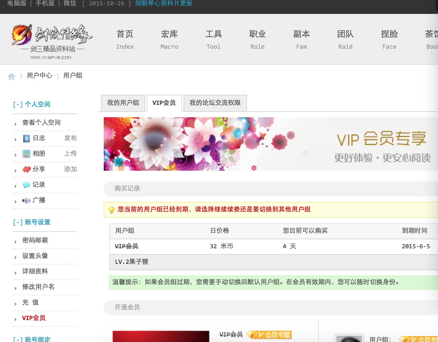Click the home icon in breadcrumb
The width and height of the screenshot is (438, 342).
(11, 77)
